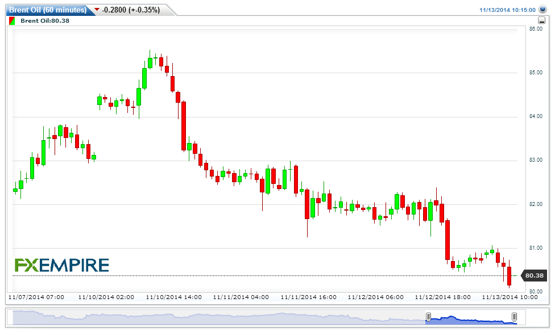Click the 80.00 price axis label
Image resolution: width=555 pixels, height=332 pixels.
[536, 292]
